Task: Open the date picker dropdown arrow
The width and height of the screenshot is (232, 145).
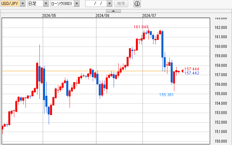Action: (109, 4)
